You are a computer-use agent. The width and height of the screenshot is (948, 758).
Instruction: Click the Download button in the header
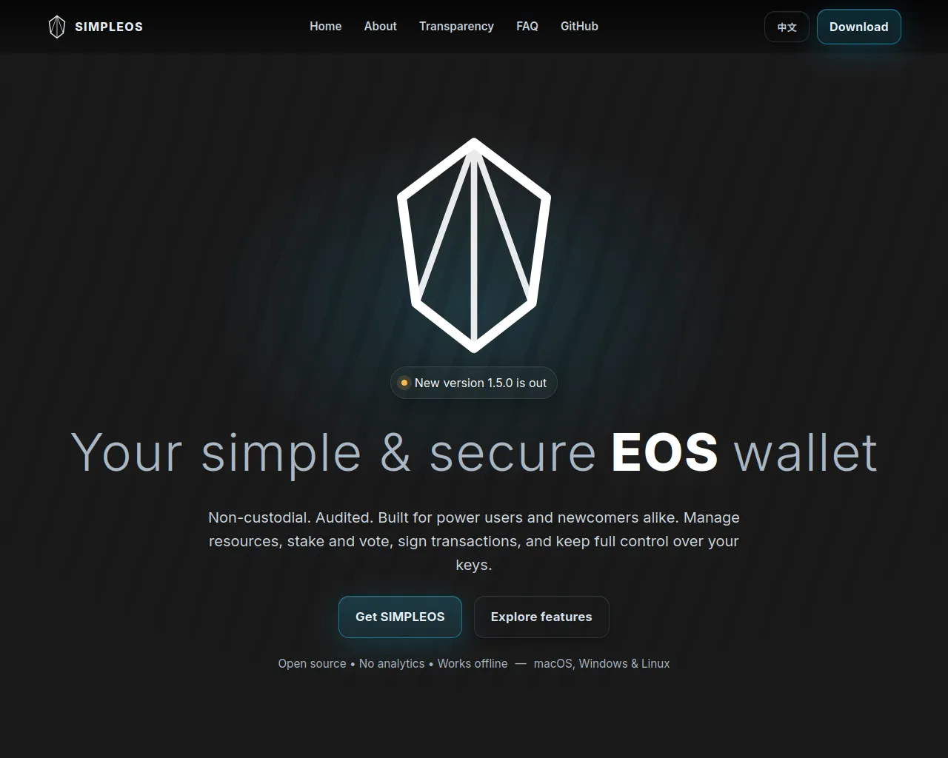coord(859,27)
